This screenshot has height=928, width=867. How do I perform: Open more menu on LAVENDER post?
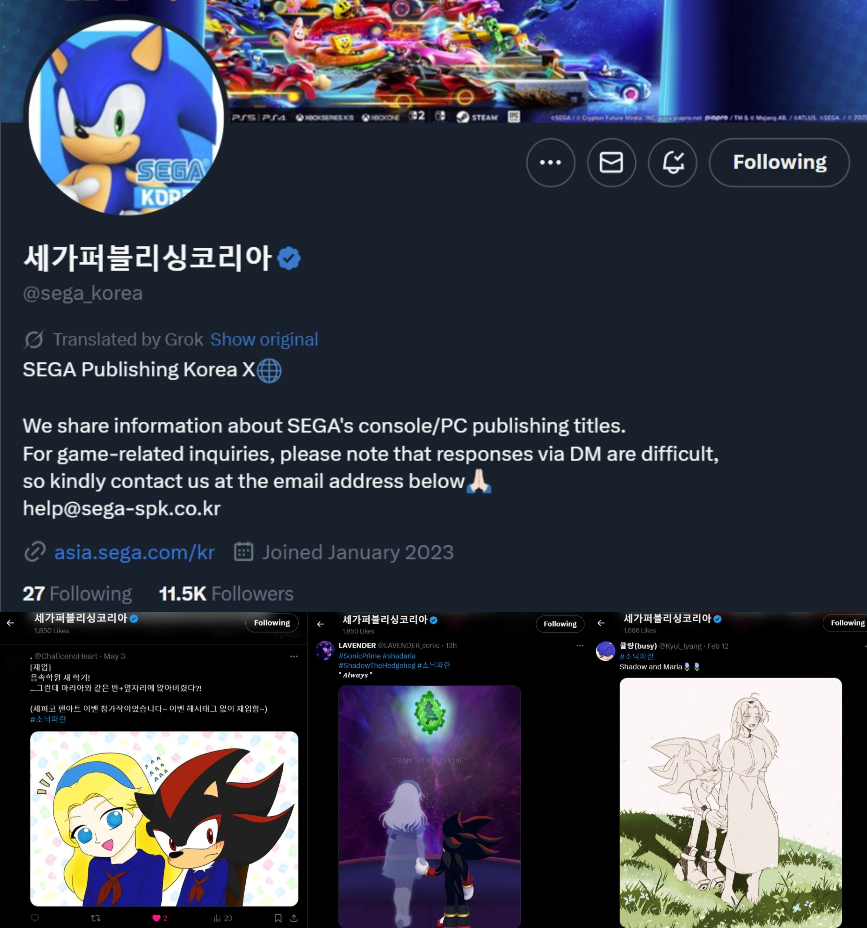coord(580,646)
